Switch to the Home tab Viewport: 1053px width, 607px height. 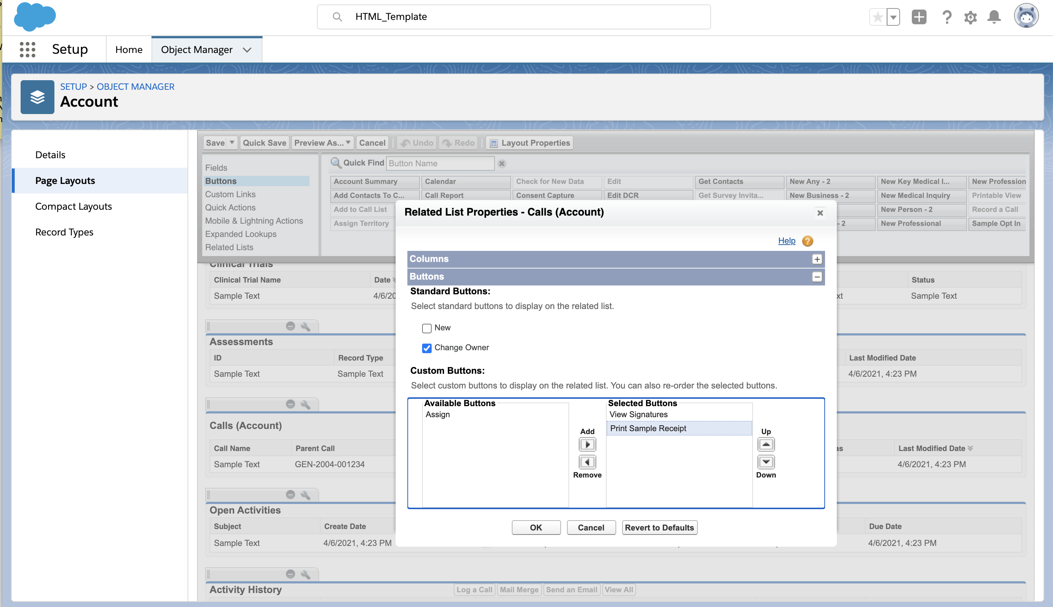[129, 50]
